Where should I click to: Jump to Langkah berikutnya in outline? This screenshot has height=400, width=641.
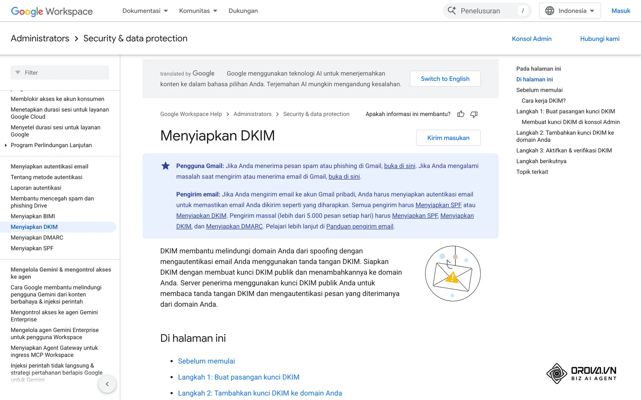pyautogui.click(x=541, y=161)
